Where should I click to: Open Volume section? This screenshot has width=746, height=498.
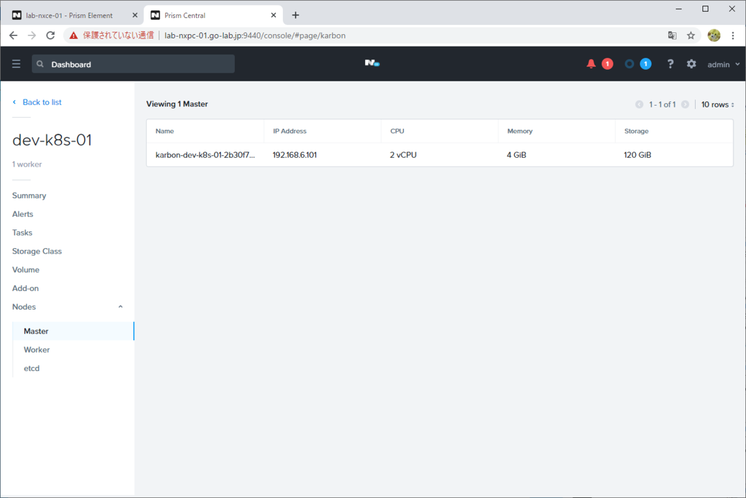tap(26, 270)
